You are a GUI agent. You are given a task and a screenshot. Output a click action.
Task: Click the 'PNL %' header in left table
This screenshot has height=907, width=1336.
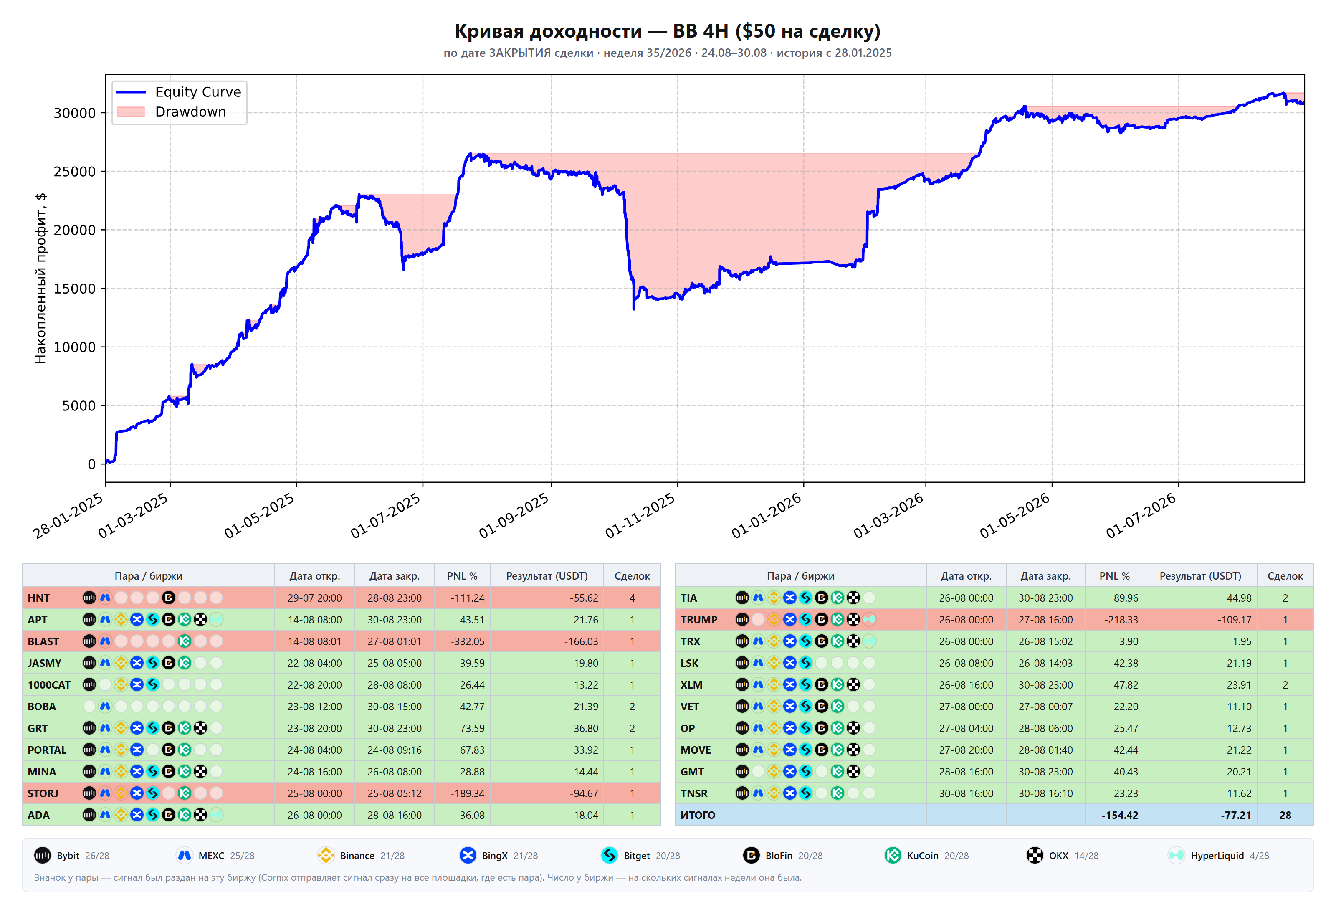(462, 576)
